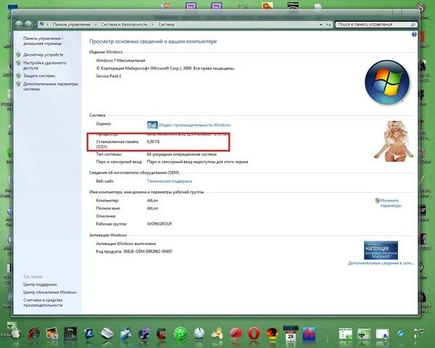This screenshot has height=348, width=435.
Task: Click the WORKGROUP value text
Action: tap(159, 224)
